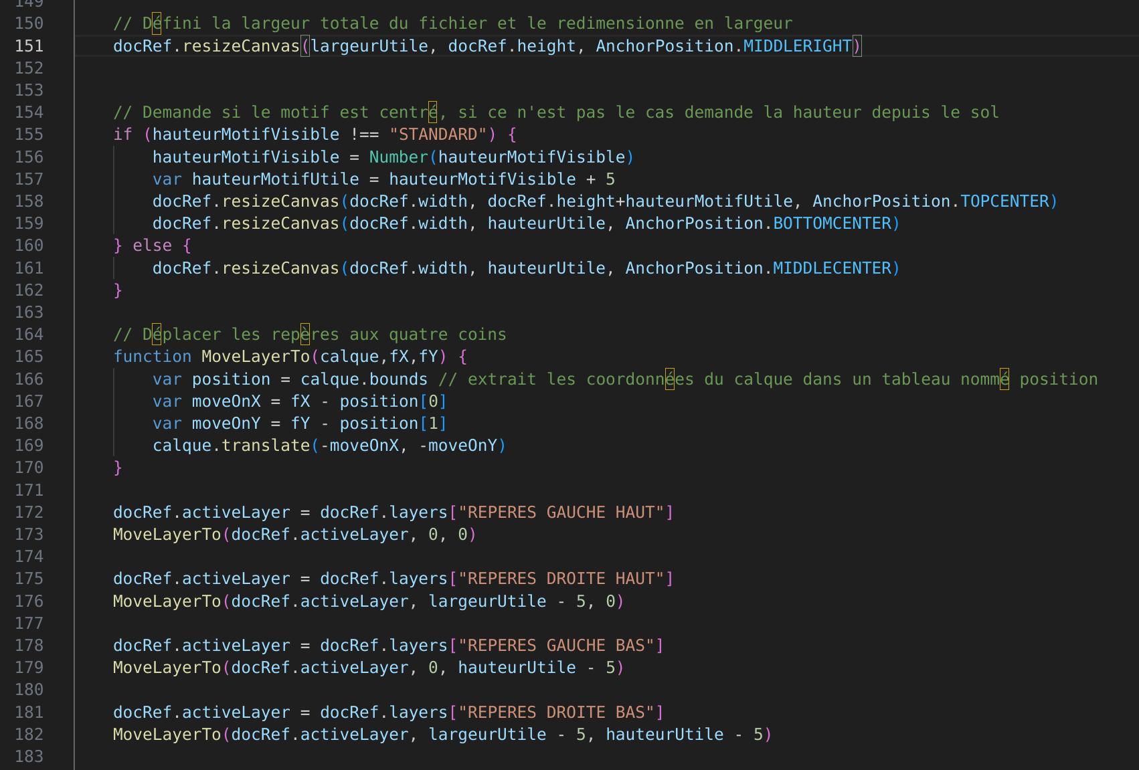Click the Number function call on line 156

(398, 157)
